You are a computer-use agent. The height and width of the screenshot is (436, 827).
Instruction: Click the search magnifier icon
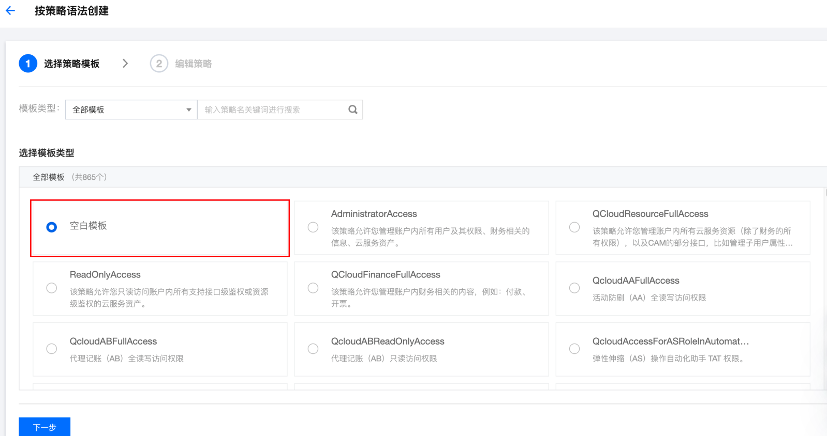353,110
